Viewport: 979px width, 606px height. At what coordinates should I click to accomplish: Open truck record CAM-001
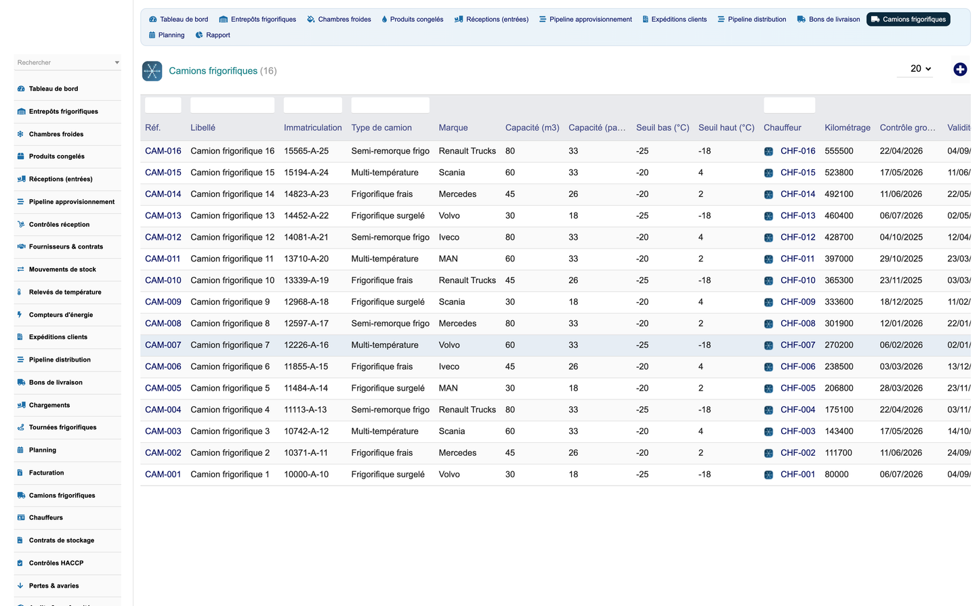[163, 475]
